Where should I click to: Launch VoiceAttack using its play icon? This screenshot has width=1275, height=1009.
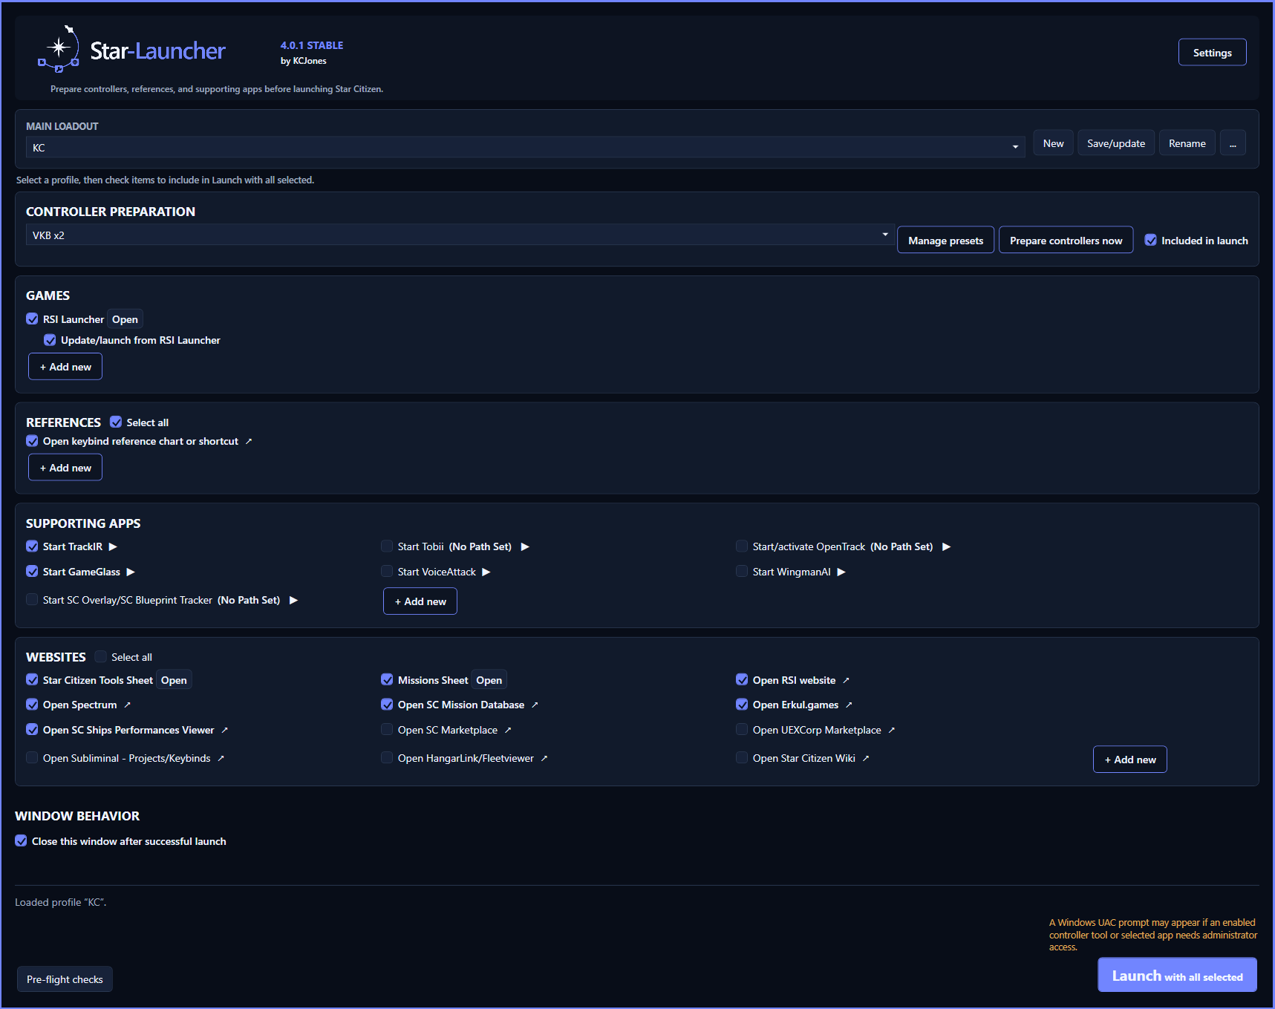[486, 572]
